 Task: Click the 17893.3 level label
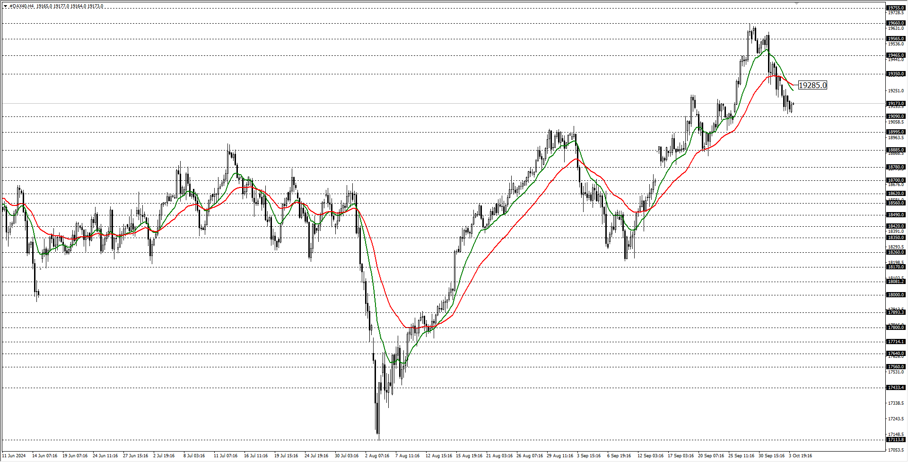click(x=896, y=312)
